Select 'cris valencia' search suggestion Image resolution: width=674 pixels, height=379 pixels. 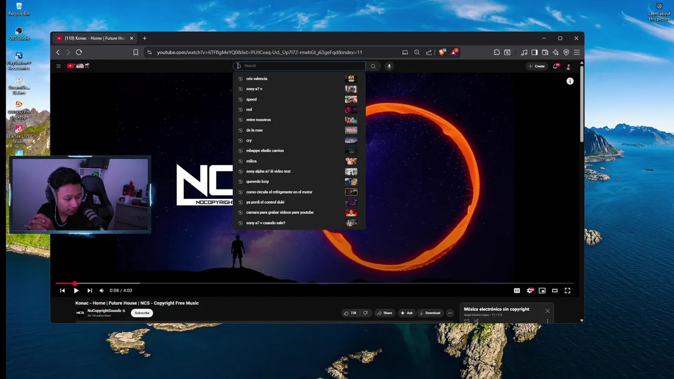(x=299, y=78)
